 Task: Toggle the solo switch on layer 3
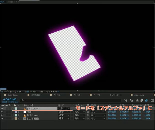click(x=7, y=115)
